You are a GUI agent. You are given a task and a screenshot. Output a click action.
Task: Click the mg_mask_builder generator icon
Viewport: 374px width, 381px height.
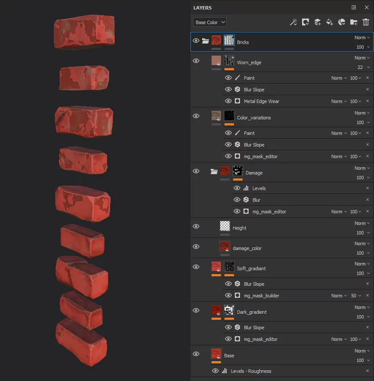(237, 296)
